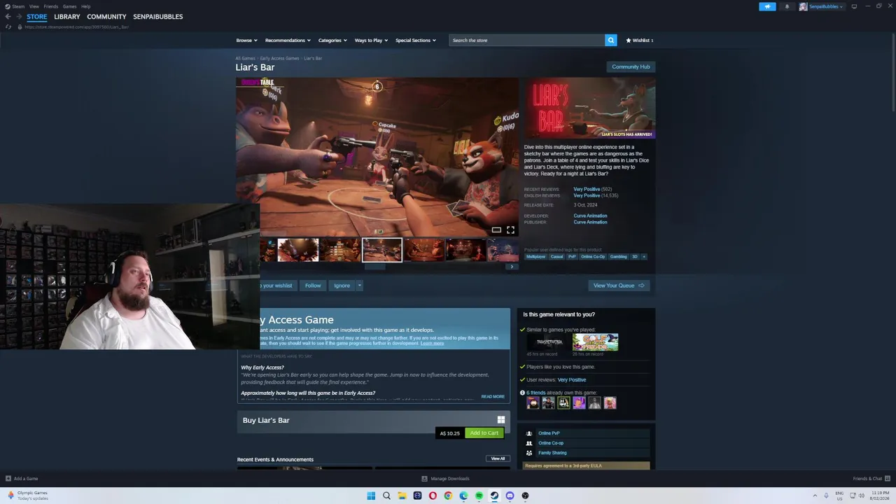The width and height of the screenshot is (896, 504).
Task: Expand the Recommendations dropdown
Action: 287,40
